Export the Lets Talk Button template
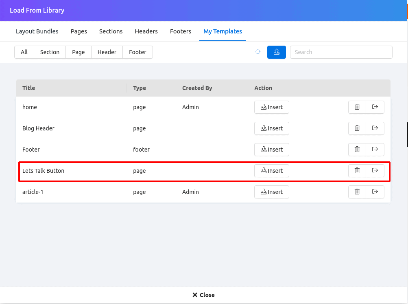Viewport: 408px width, 304px height. coord(375,171)
